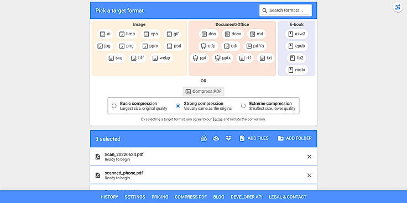Image resolution: width=407 pixels, height=203 pixels.
Task: Open SETTINGS in the bottom bar
Action: coord(135,197)
